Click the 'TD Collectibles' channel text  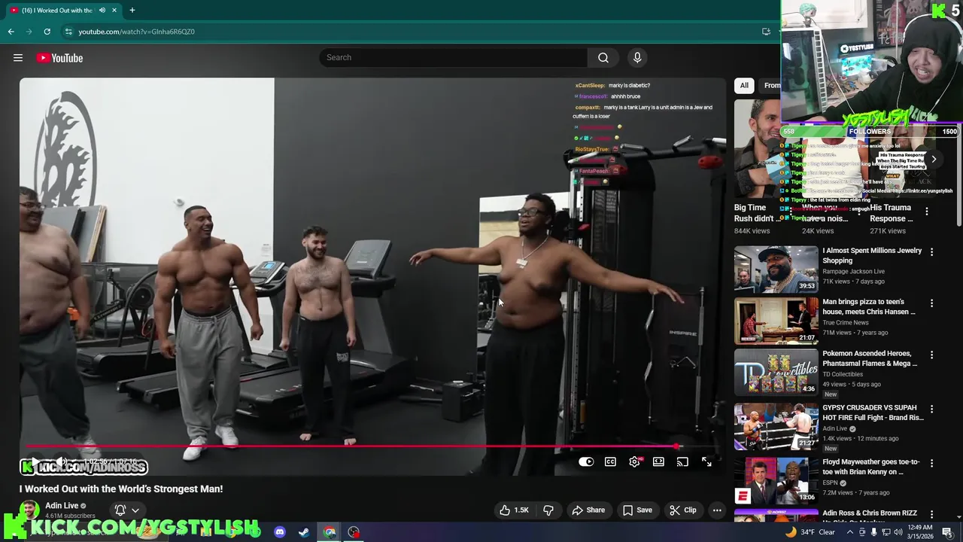pyautogui.click(x=843, y=374)
